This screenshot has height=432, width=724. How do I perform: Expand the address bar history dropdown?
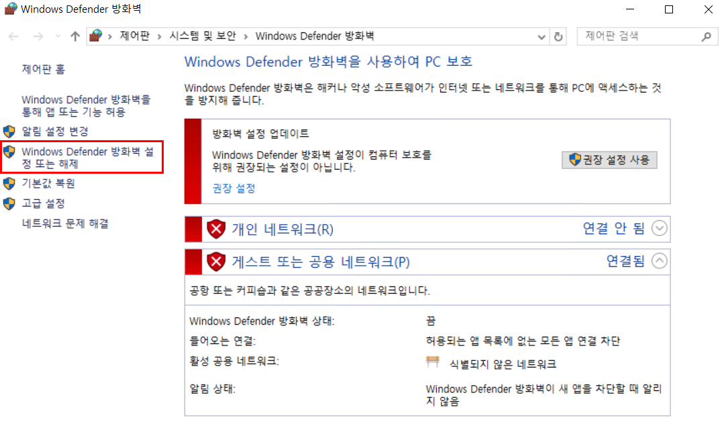click(541, 37)
